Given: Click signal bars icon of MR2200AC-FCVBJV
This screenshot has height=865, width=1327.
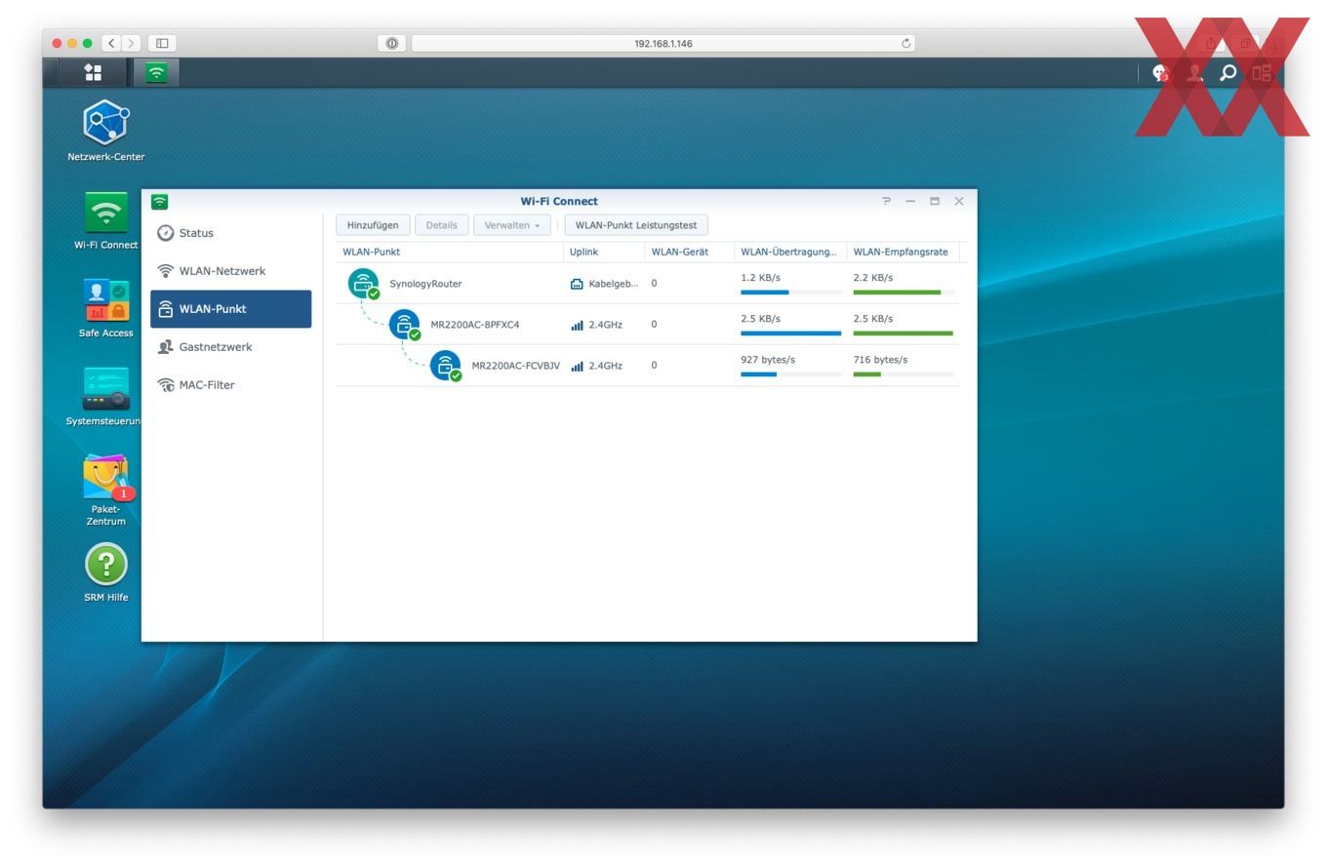Looking at the screenshot, I should click(x=577, y=366).
